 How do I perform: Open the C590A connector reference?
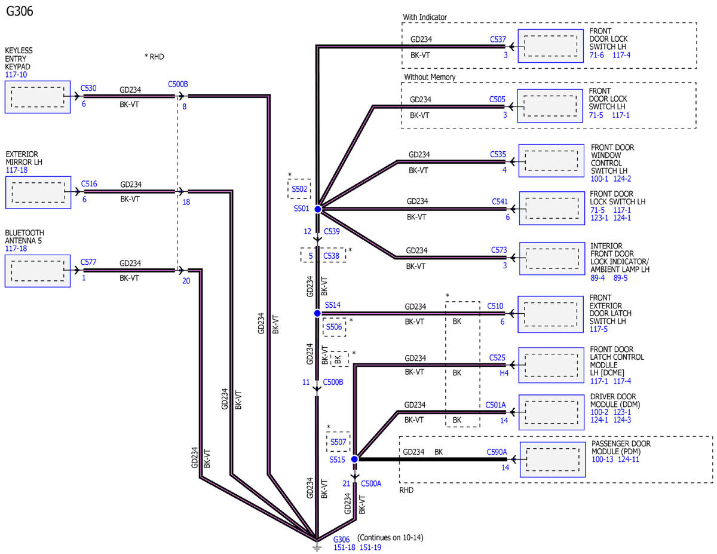[x=497, y=452]
